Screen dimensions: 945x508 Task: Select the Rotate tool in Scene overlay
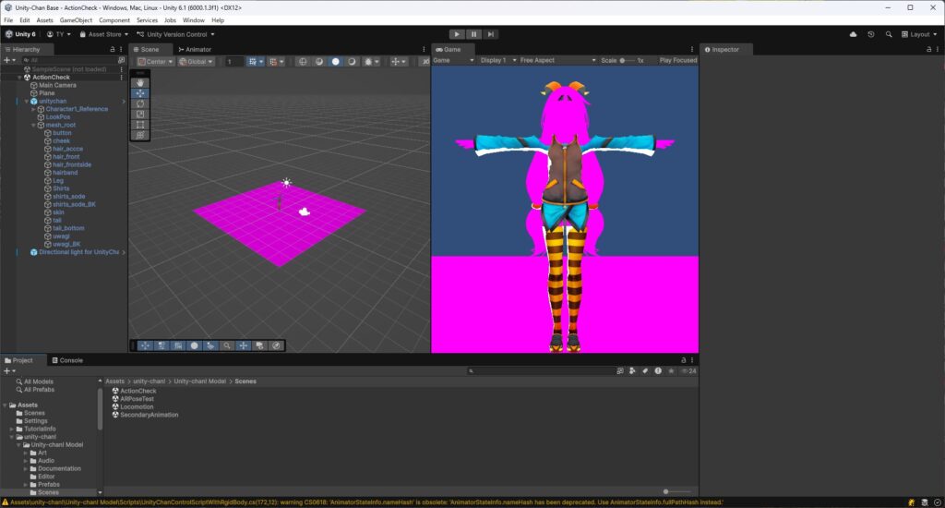(x=139, y=103)
